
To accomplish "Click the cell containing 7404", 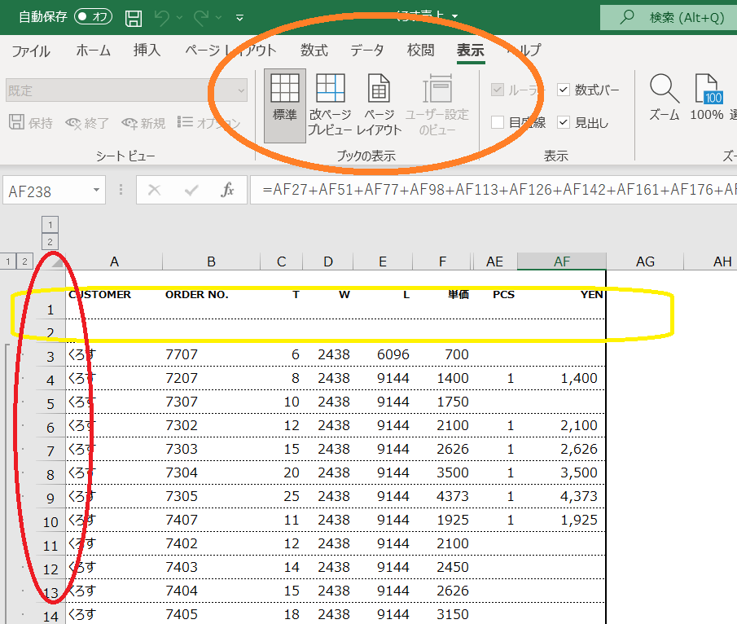I will (211, 591).
